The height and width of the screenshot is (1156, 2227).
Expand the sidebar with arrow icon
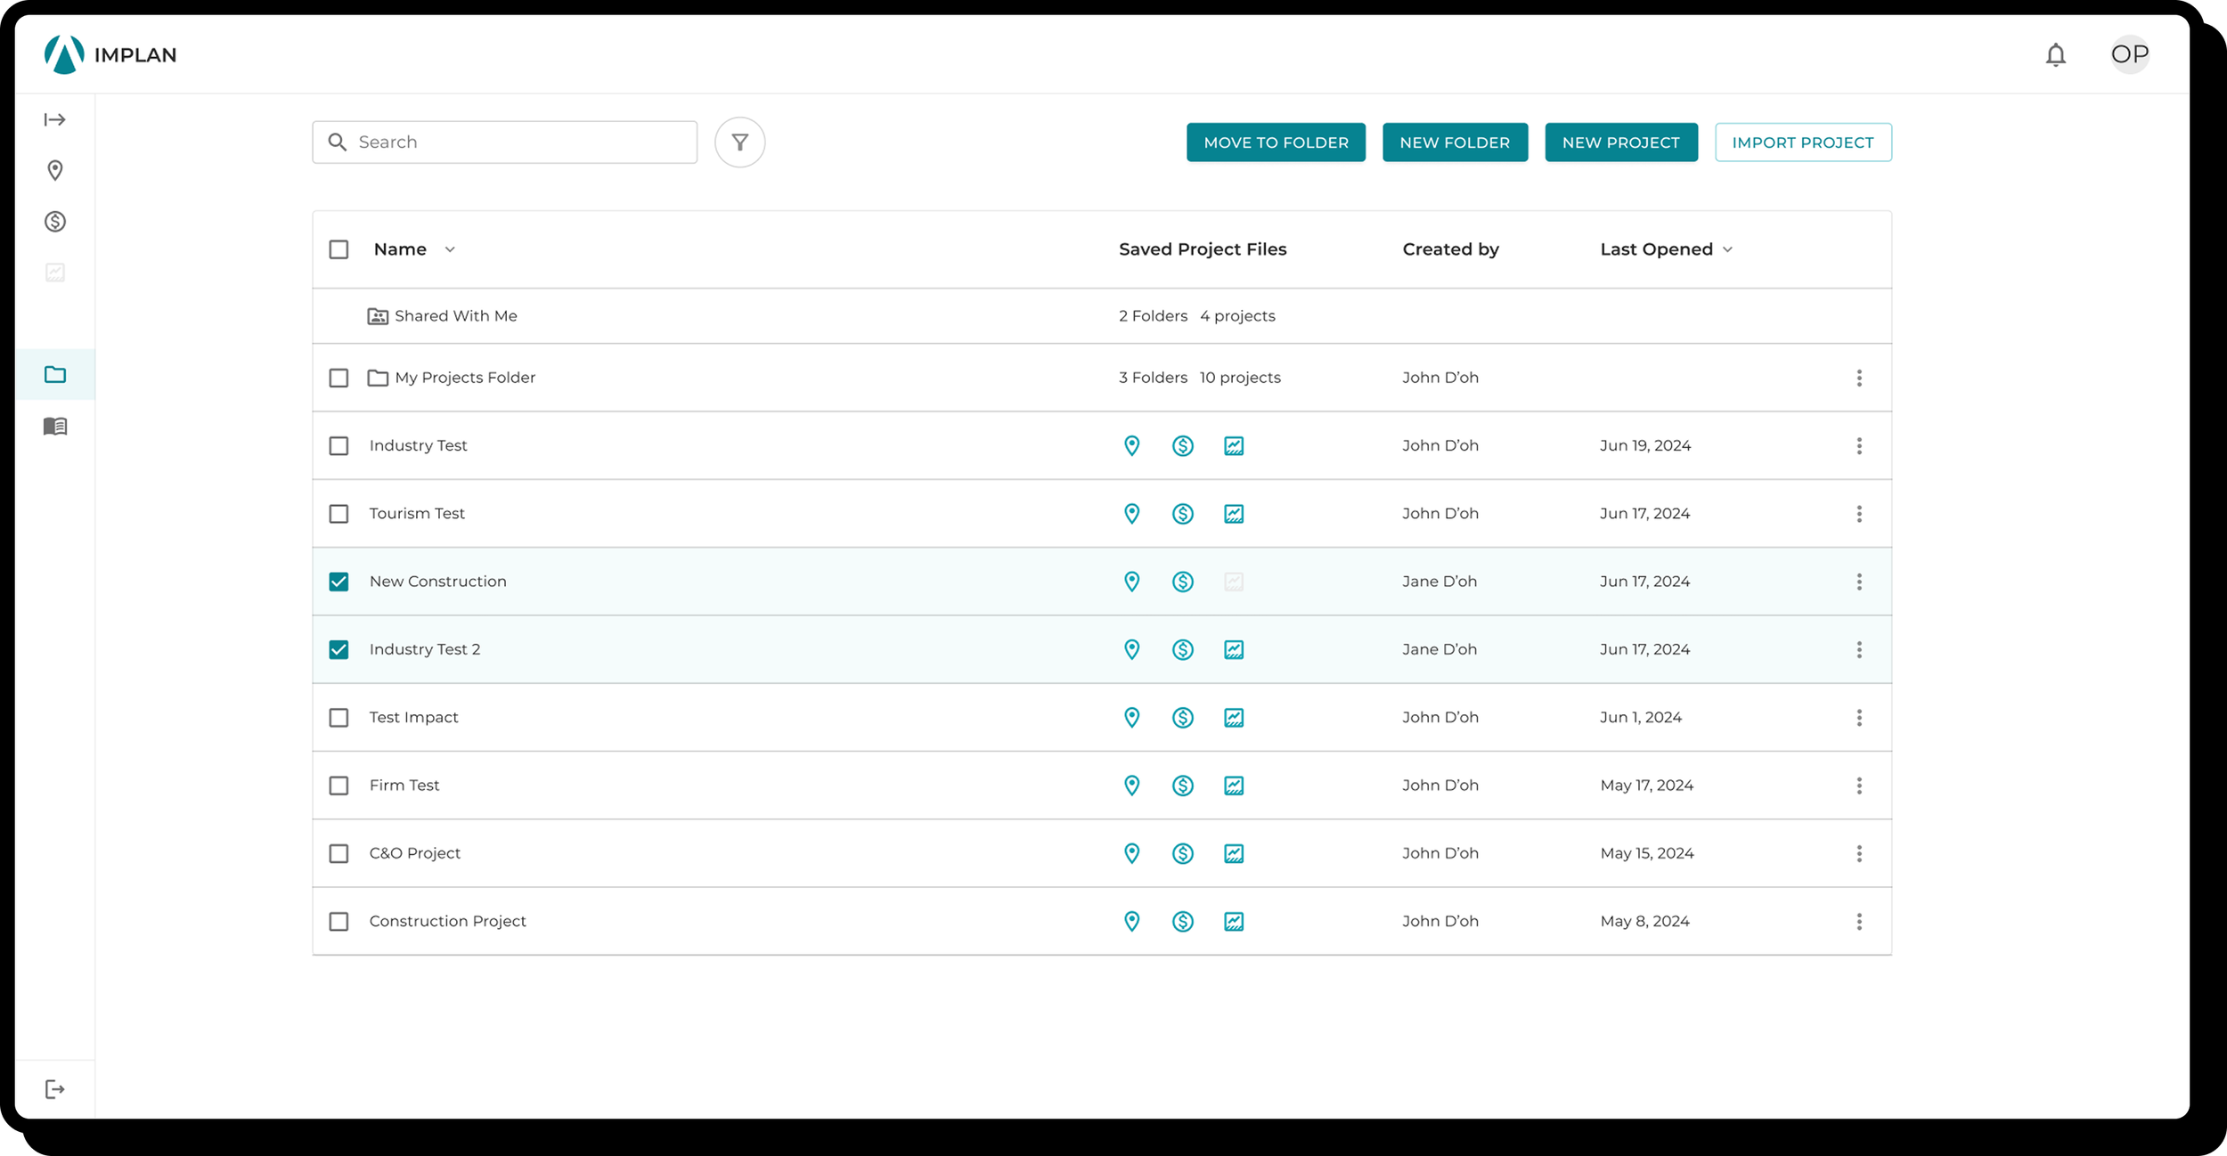(55, 119)
